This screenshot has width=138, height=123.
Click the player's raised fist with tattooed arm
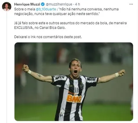(26, 68)
